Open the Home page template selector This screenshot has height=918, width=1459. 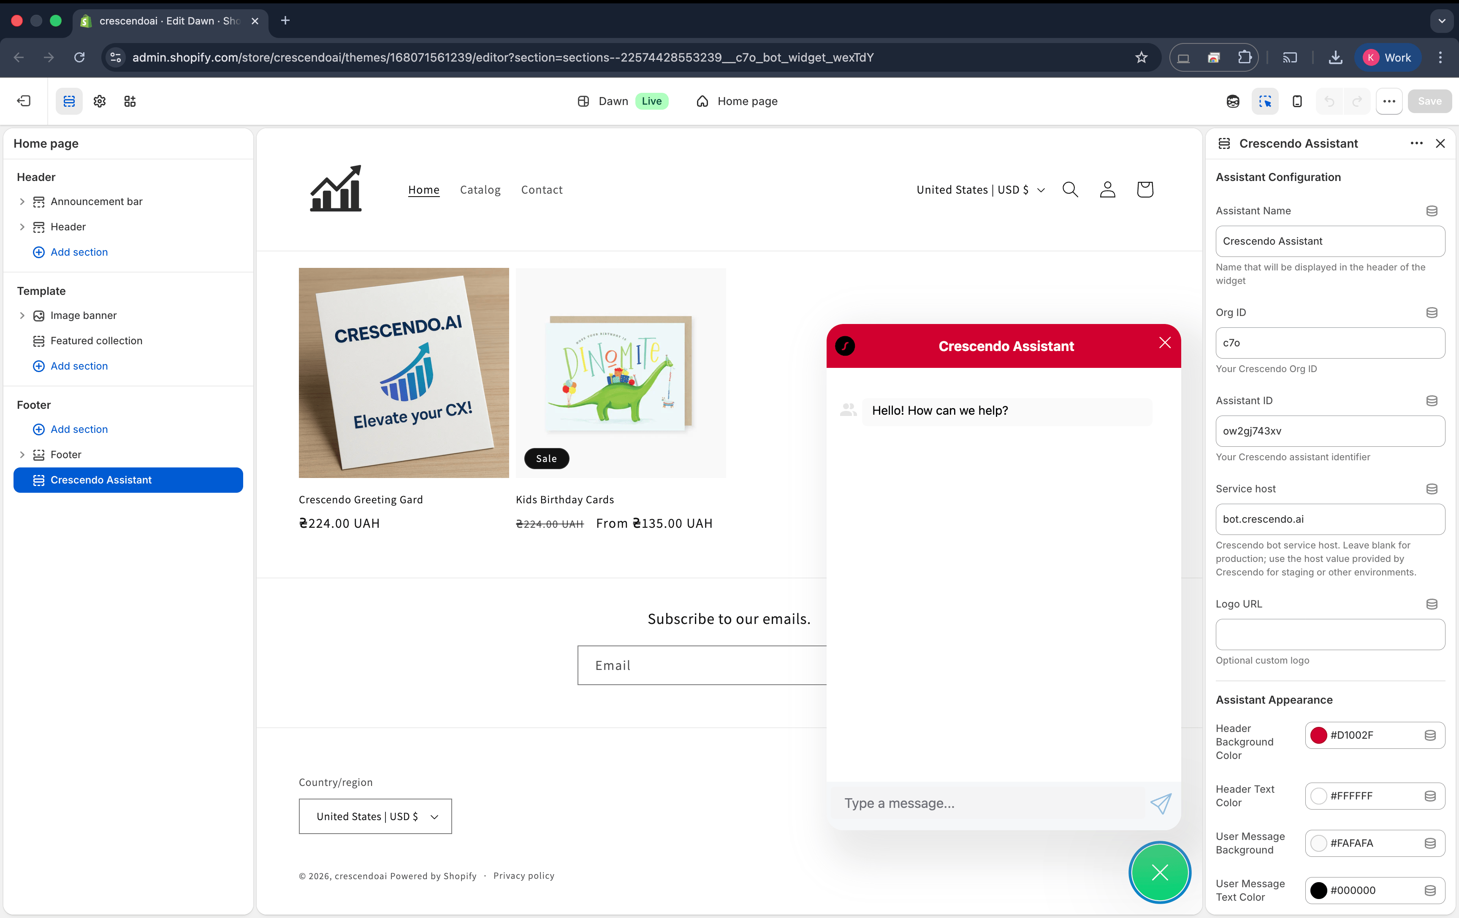pyautogui.click(x=737, y=101)
